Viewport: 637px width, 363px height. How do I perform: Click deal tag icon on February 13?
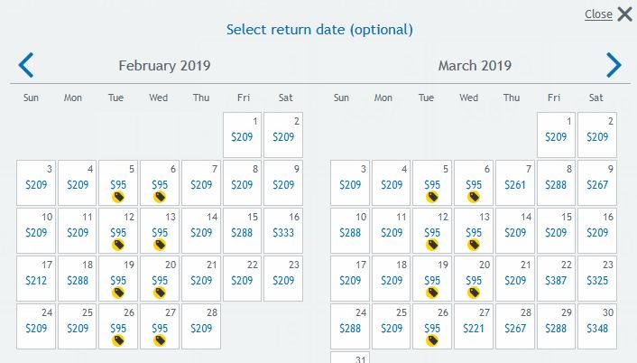click(x=160, y=245)
